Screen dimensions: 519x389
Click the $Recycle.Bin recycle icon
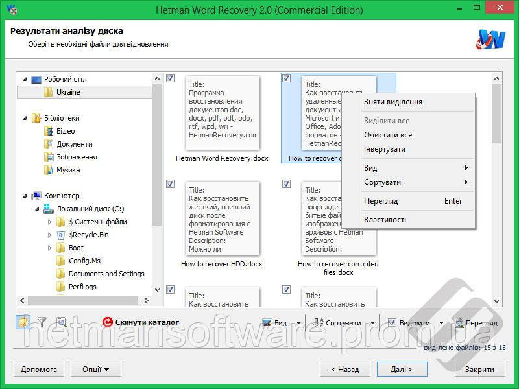pyautogui.click(x=61, y=235)
